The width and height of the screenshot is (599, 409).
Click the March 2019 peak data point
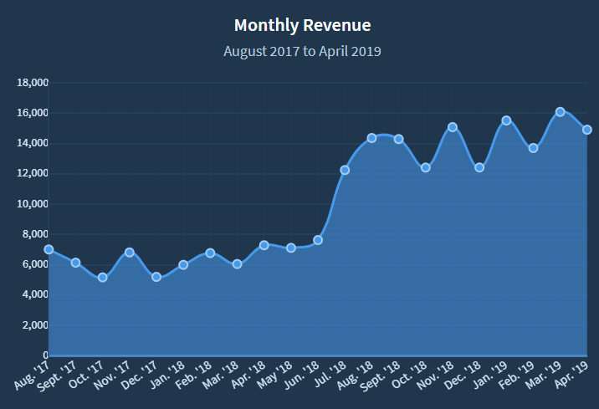(560, 111)
